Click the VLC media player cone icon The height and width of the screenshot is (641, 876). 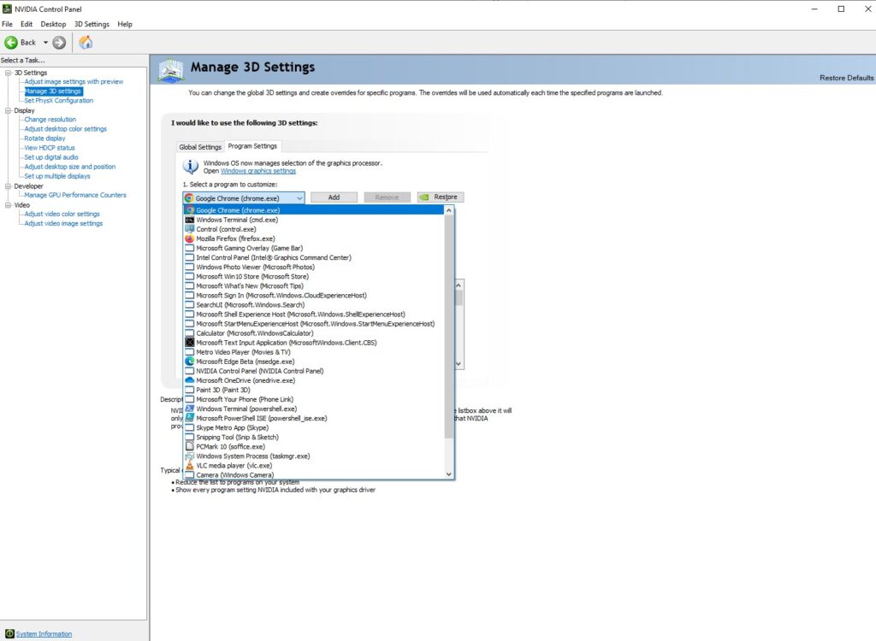[189, 466]
